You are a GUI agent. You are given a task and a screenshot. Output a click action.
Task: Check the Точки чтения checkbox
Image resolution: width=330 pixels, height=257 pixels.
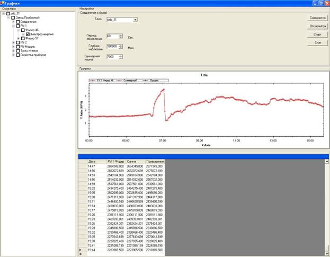click(18, 51)
